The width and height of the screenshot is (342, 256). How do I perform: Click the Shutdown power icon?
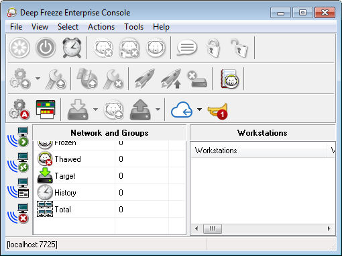(46, 48)
